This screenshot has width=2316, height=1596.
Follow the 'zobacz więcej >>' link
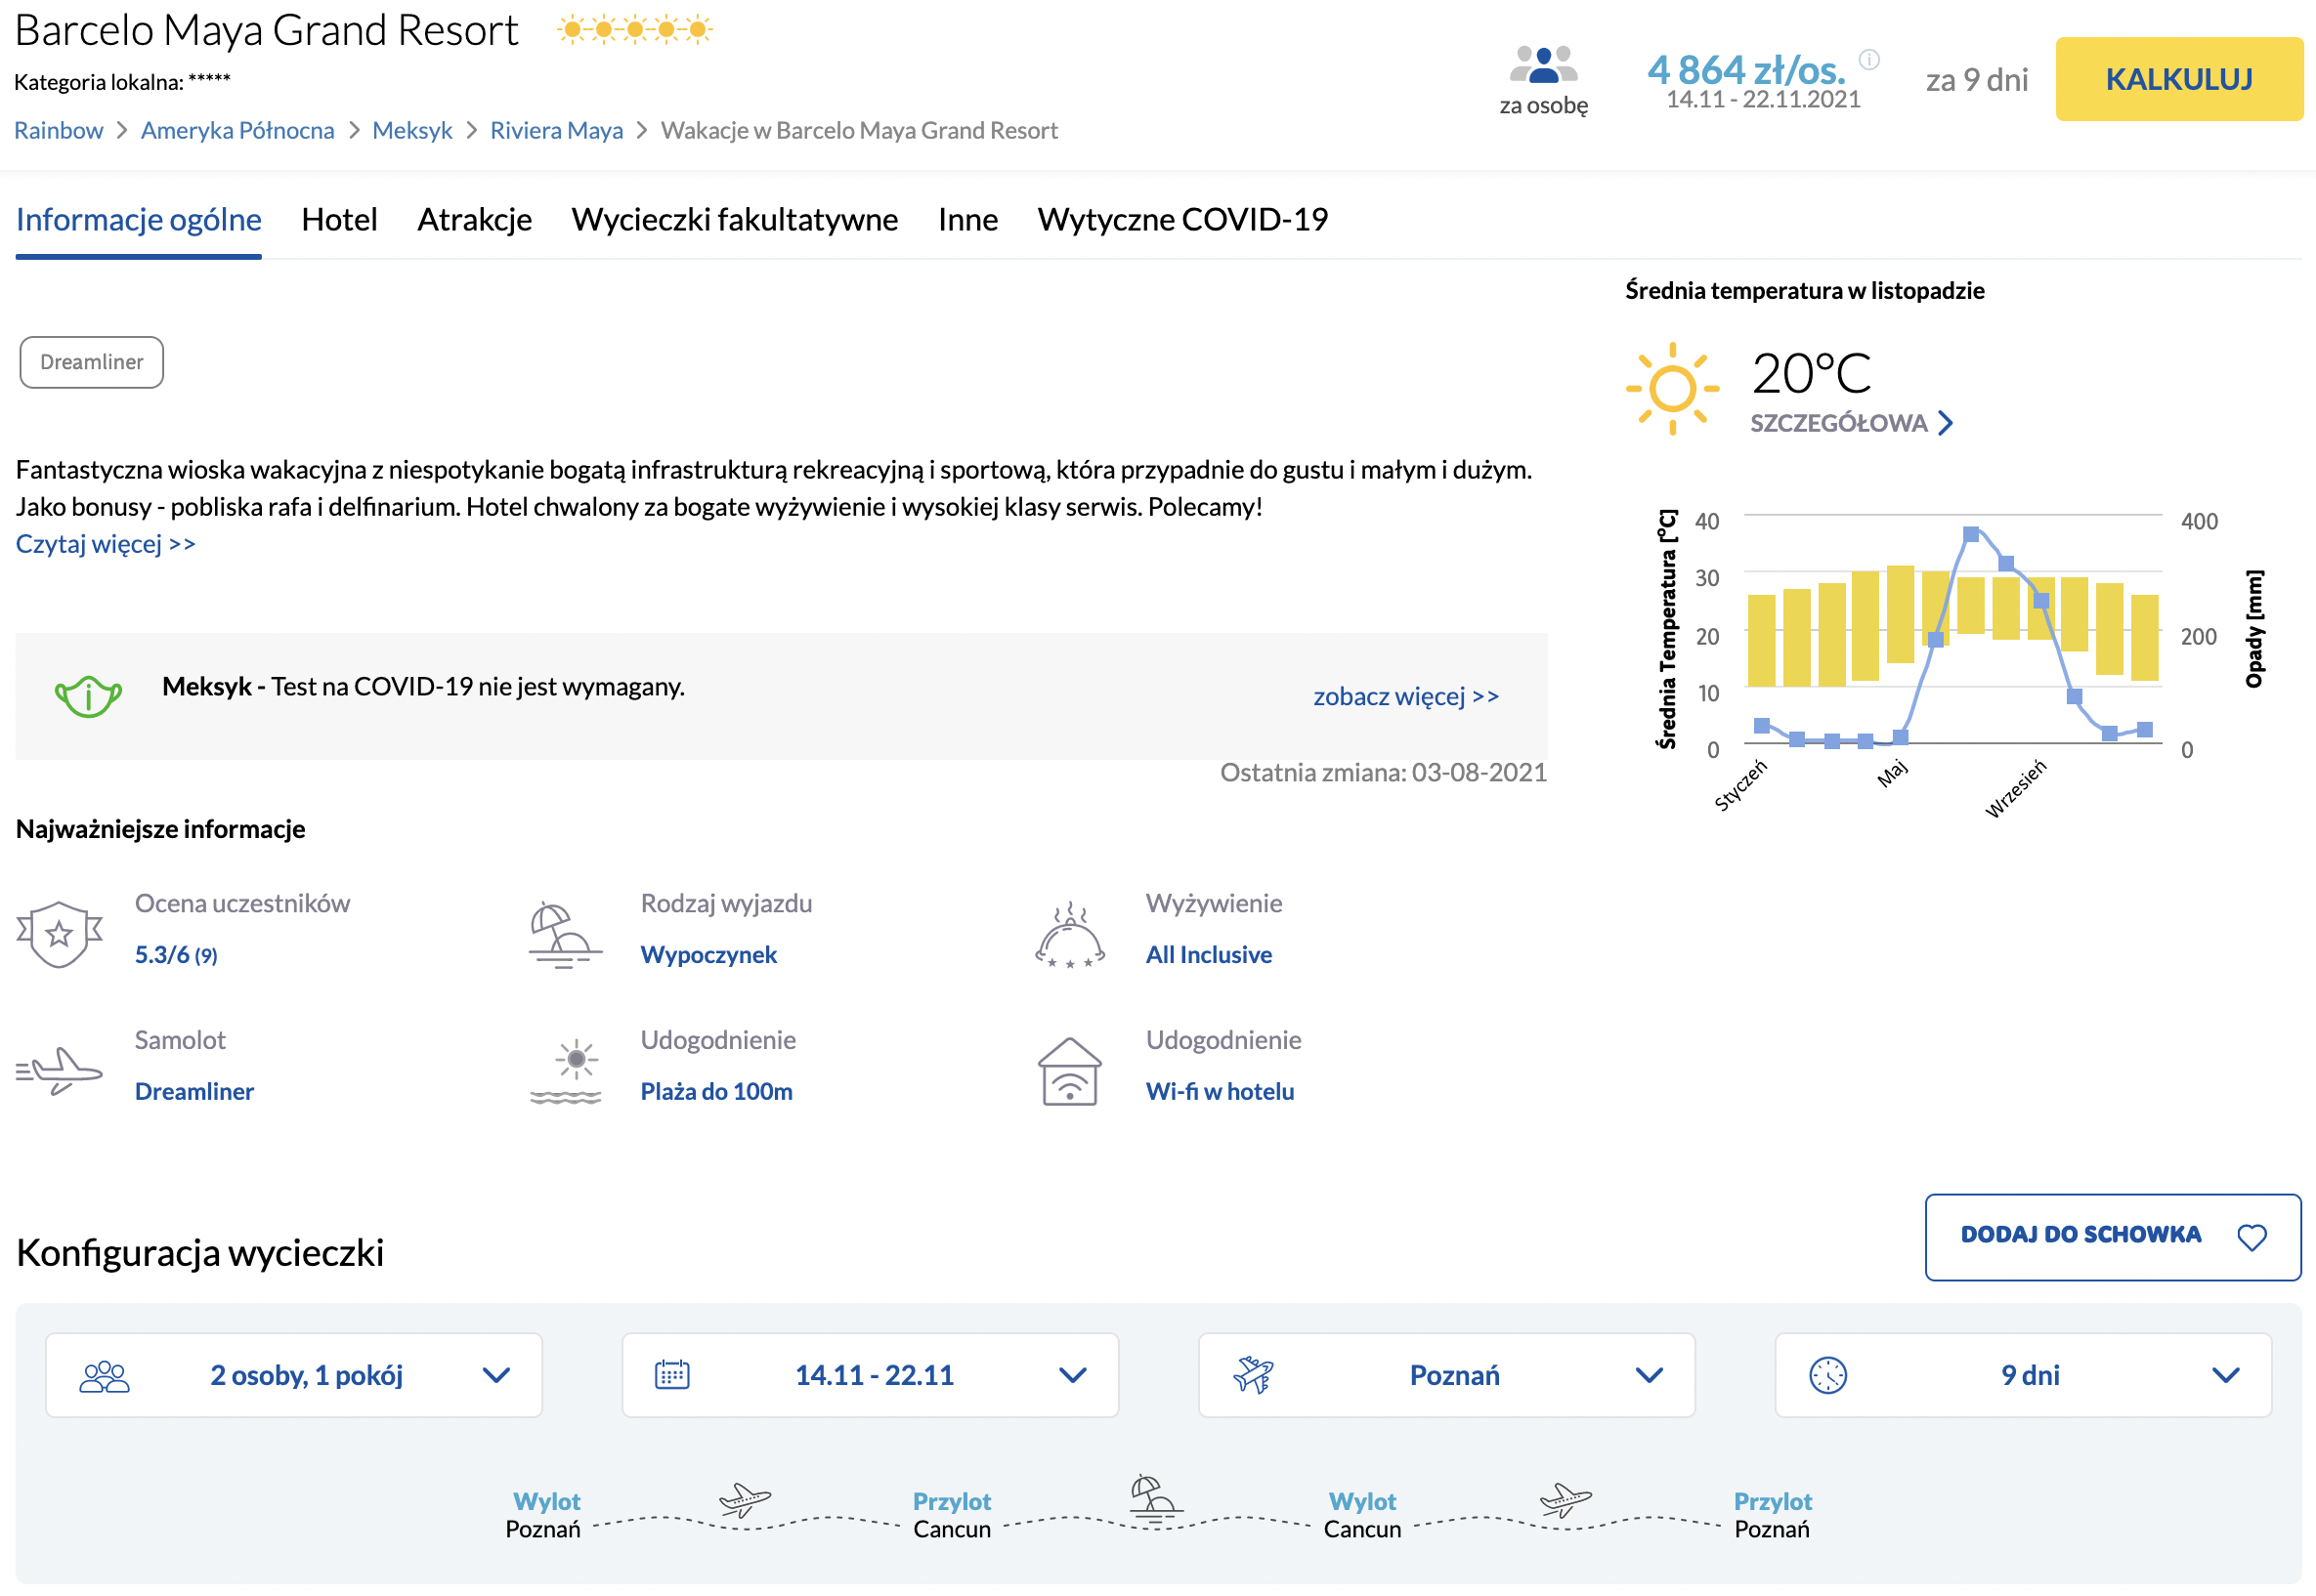pyautogui.click(x=1404, y=696)
